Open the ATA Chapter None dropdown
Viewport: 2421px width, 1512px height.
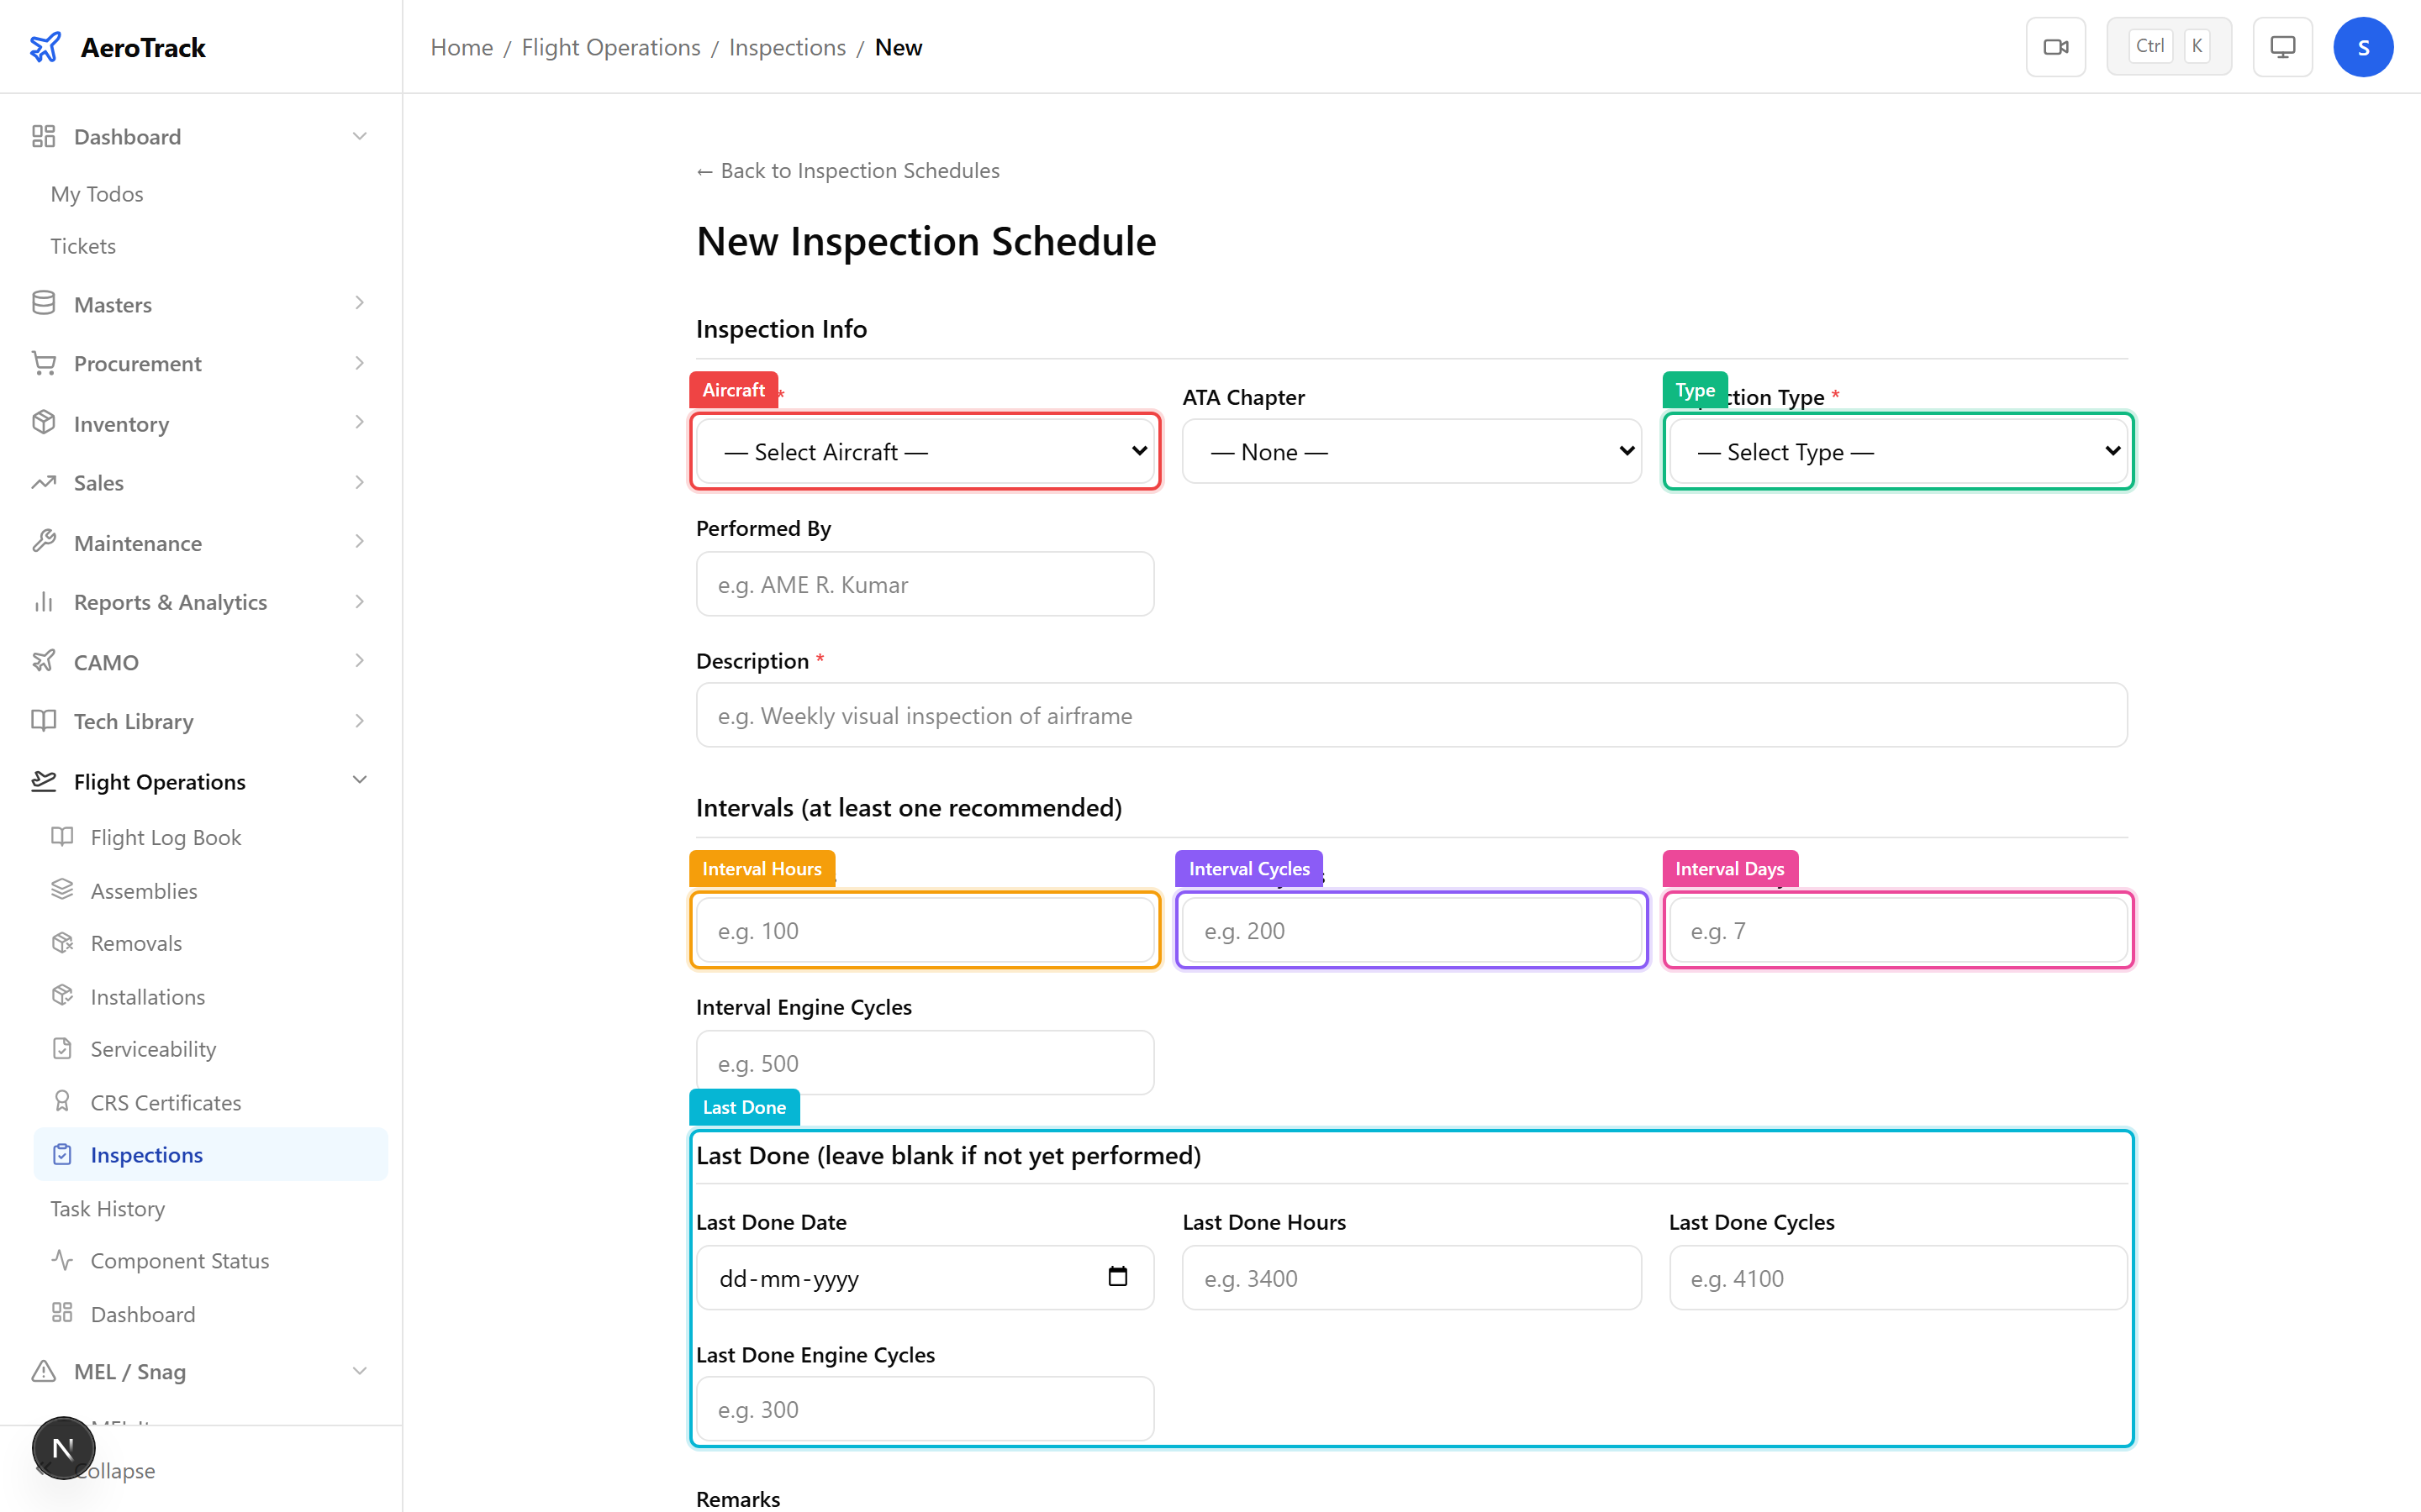(1411, 451)
